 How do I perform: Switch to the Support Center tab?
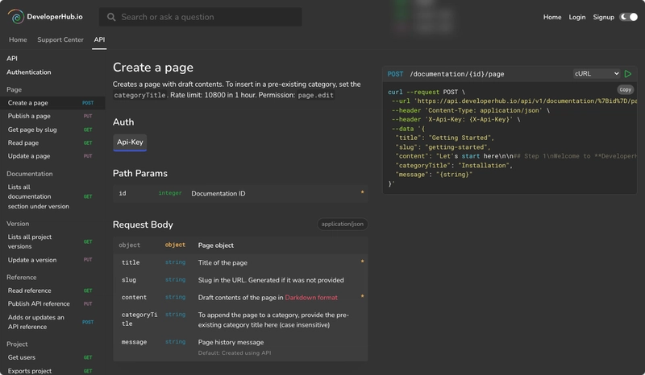[60, 39]
